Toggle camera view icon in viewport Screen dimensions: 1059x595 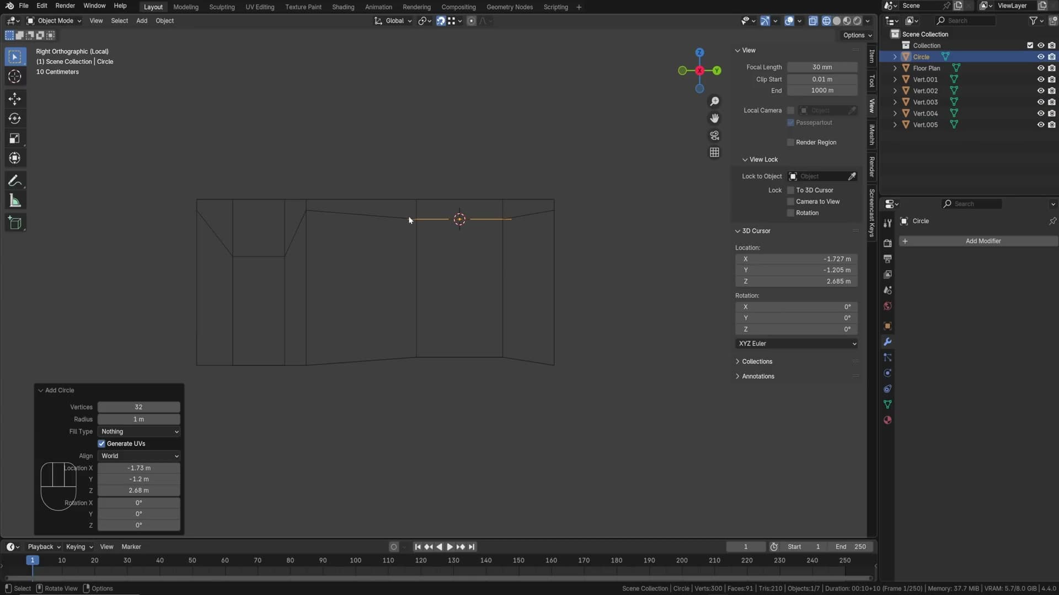pyautogui.click(x=714, y=136)
